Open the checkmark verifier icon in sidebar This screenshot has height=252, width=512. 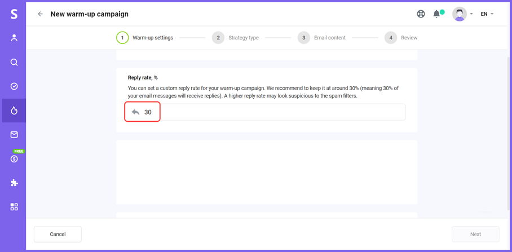[x=14, y=86]
